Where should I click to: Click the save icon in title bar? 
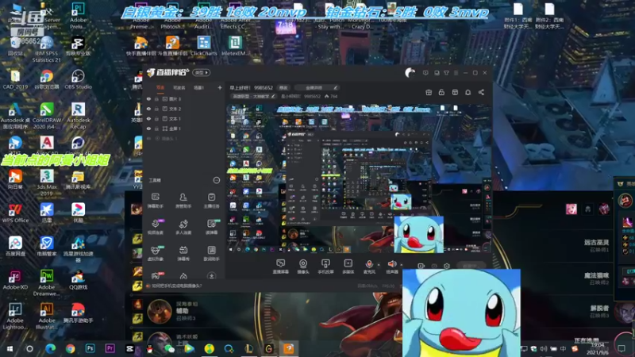click(x=437, y=73)
